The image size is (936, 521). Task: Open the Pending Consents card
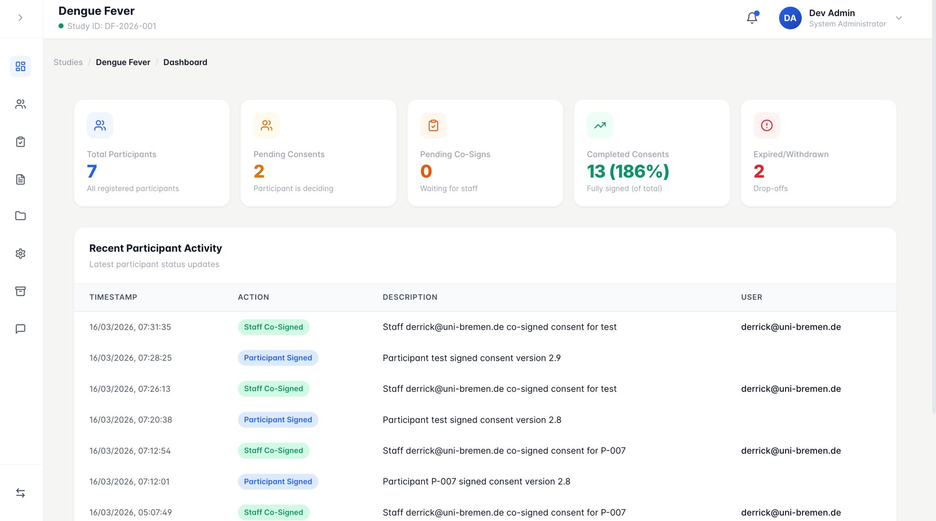318,153
